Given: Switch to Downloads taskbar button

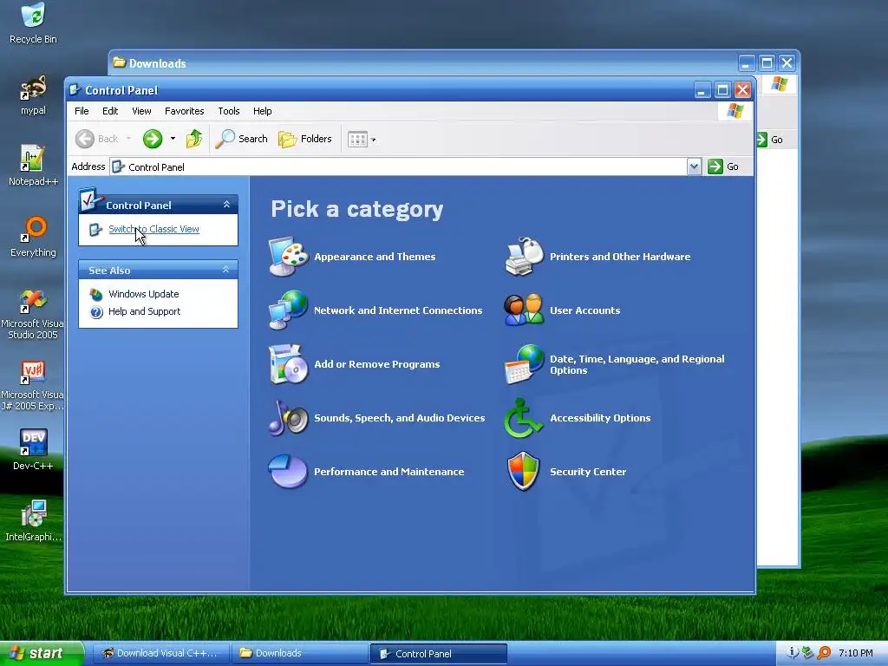Looking at the screenshot, I should (299, 653).
